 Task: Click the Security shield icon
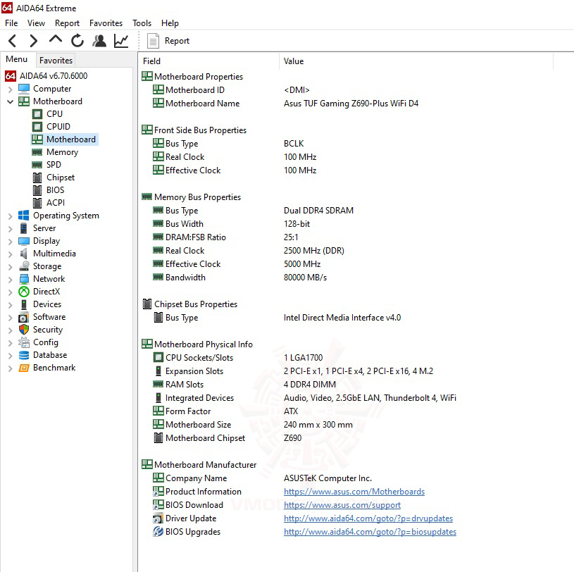pyautogui.click(x=24, y=330)
